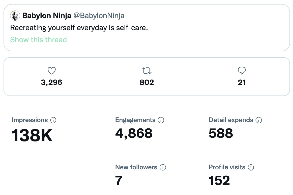Click the Detail expands info icon
This screenshot has height=195, width=293.
pyautogui.click(x=259, y=120)
